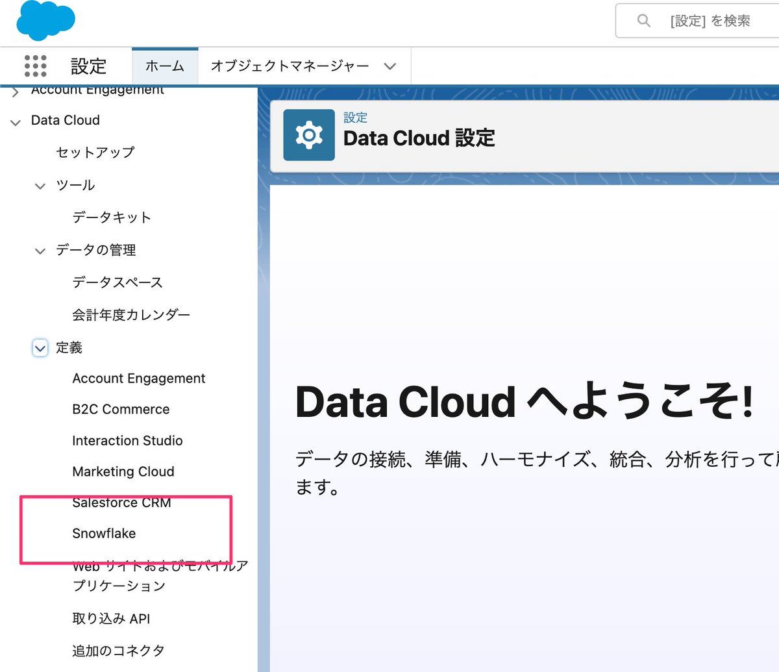This screenshot has width=779, height=672.
Task: Collapse the Data Cloud tree section
Action: pos(16,121)
